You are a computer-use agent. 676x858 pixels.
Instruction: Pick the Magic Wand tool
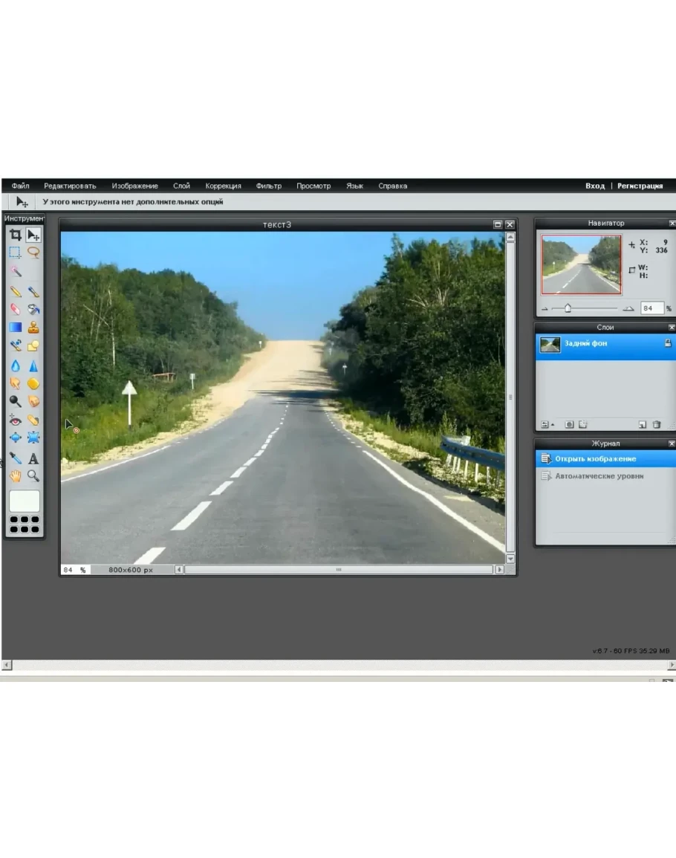click(15, 272)
